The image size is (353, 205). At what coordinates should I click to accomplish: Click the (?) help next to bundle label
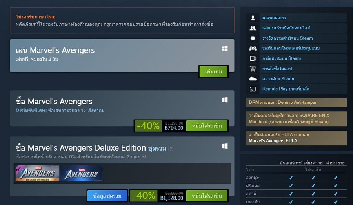[x=171, y=149]
